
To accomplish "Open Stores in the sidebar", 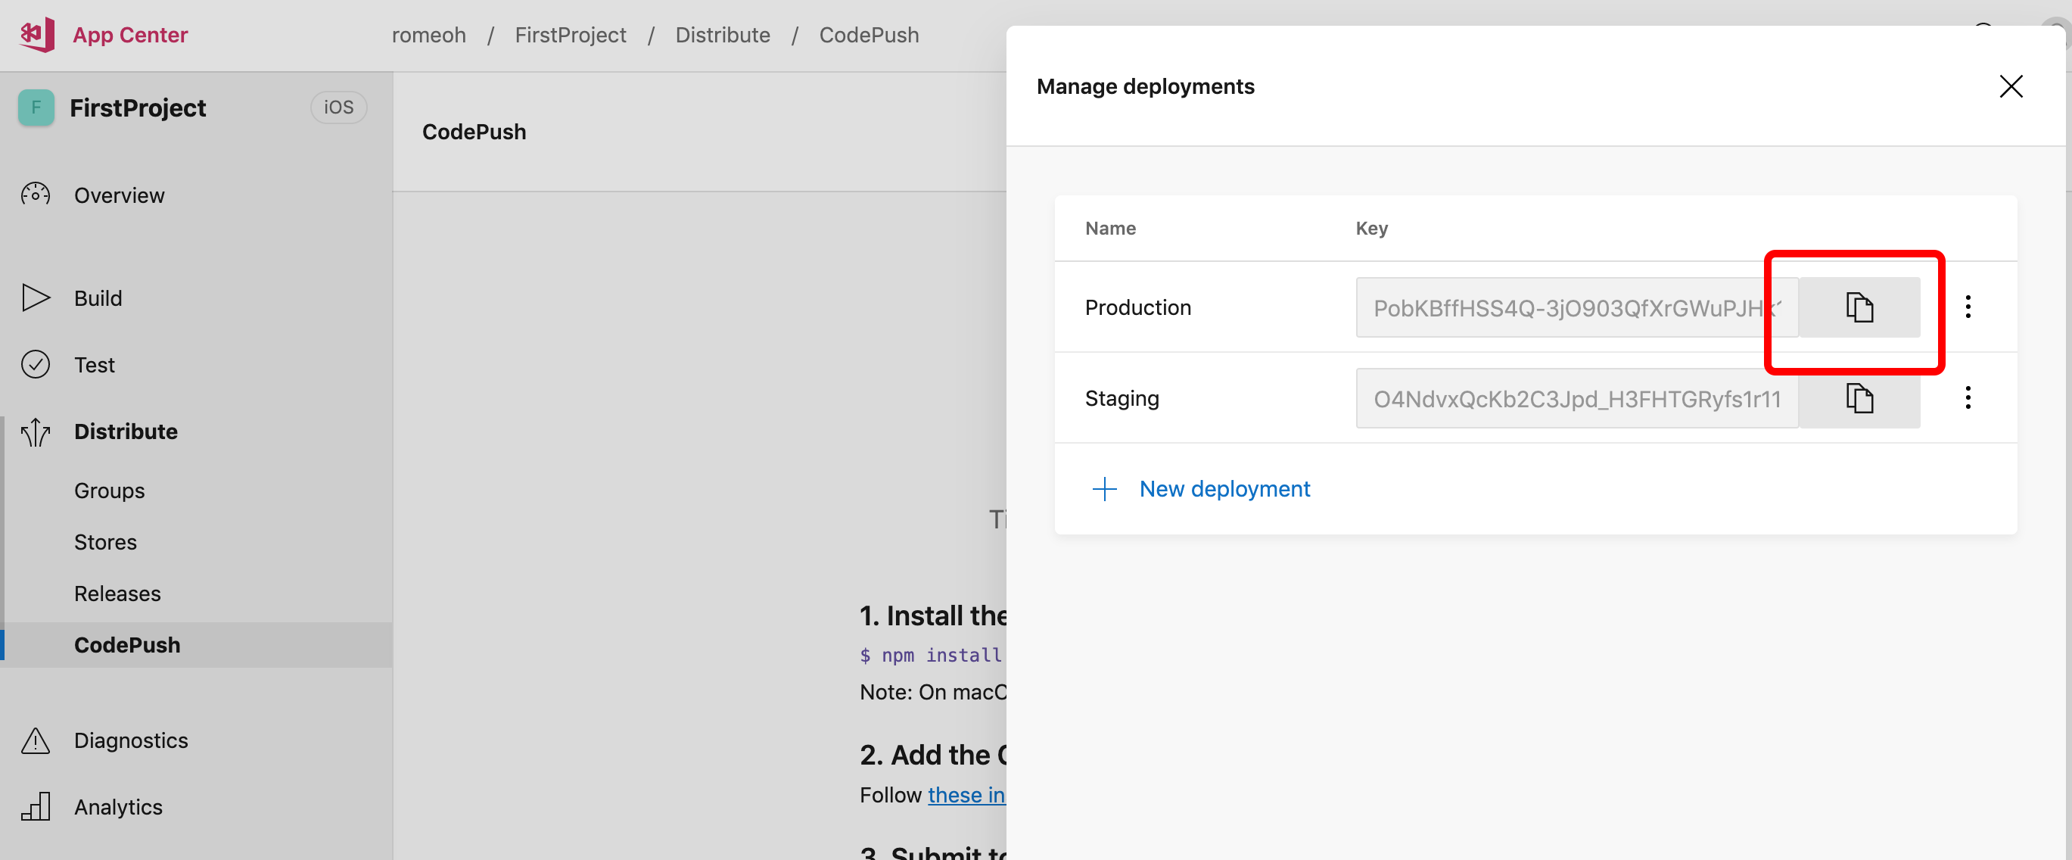I will click(105, 542).
